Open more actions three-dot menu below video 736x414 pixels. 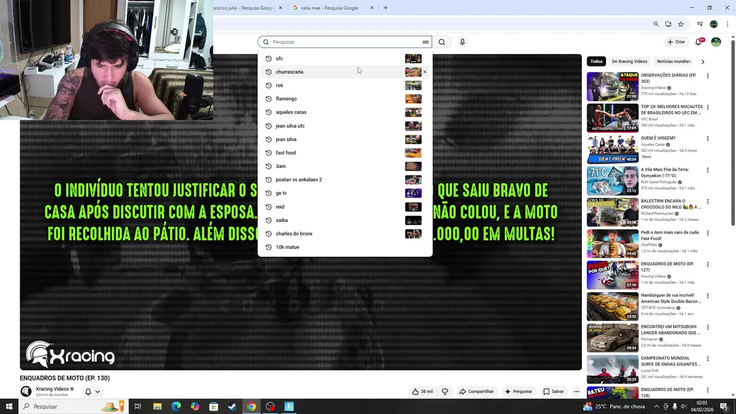pyautogui.click(x=577, y=392)
